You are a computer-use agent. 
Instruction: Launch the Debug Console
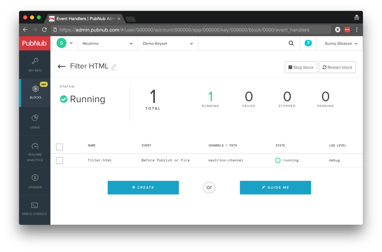[x=35, y=208]
